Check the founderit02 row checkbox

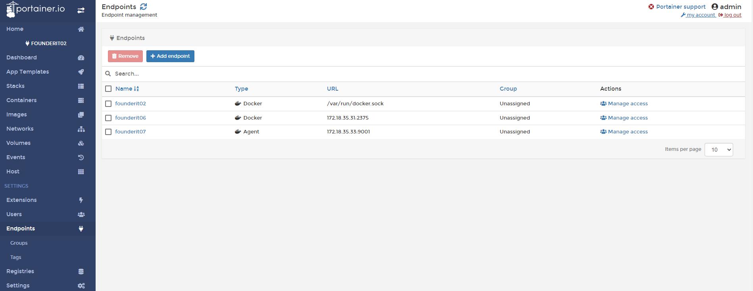point(108,104)
